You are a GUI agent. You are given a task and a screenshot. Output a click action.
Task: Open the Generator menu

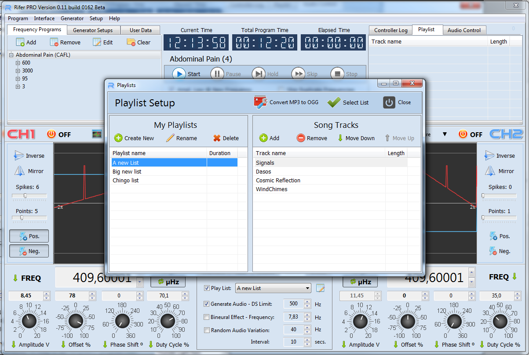click(x=72, y=18)
